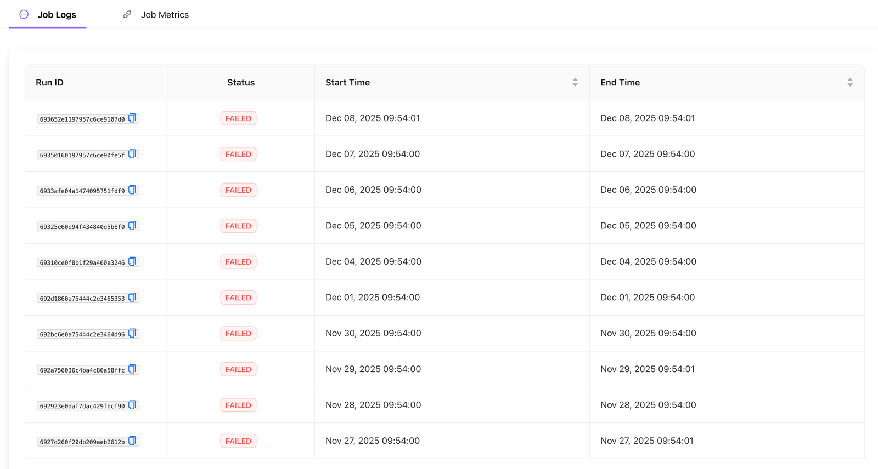The image size is (878, 469).
Task: Copy run ID 692a756036c4ba4c86a58ffc
Action: click(x=132, y=370)
